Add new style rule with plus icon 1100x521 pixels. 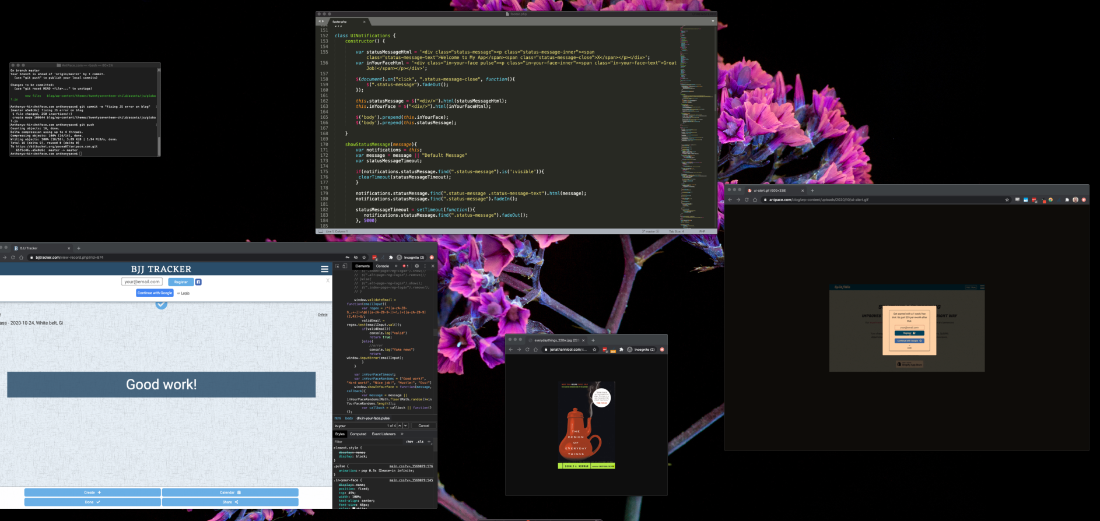click(429, 442)
